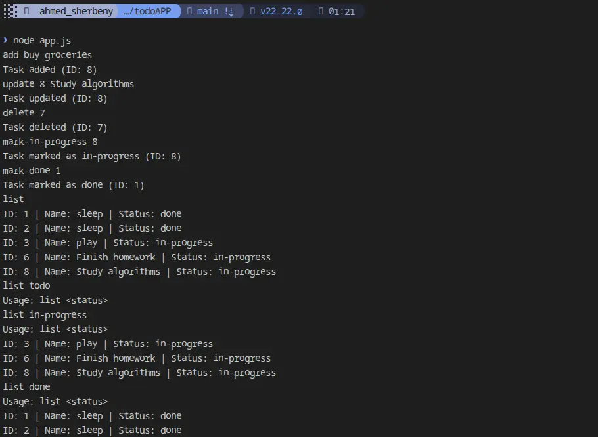
Task: Select the node app.js command text
Action: (41, 40)
